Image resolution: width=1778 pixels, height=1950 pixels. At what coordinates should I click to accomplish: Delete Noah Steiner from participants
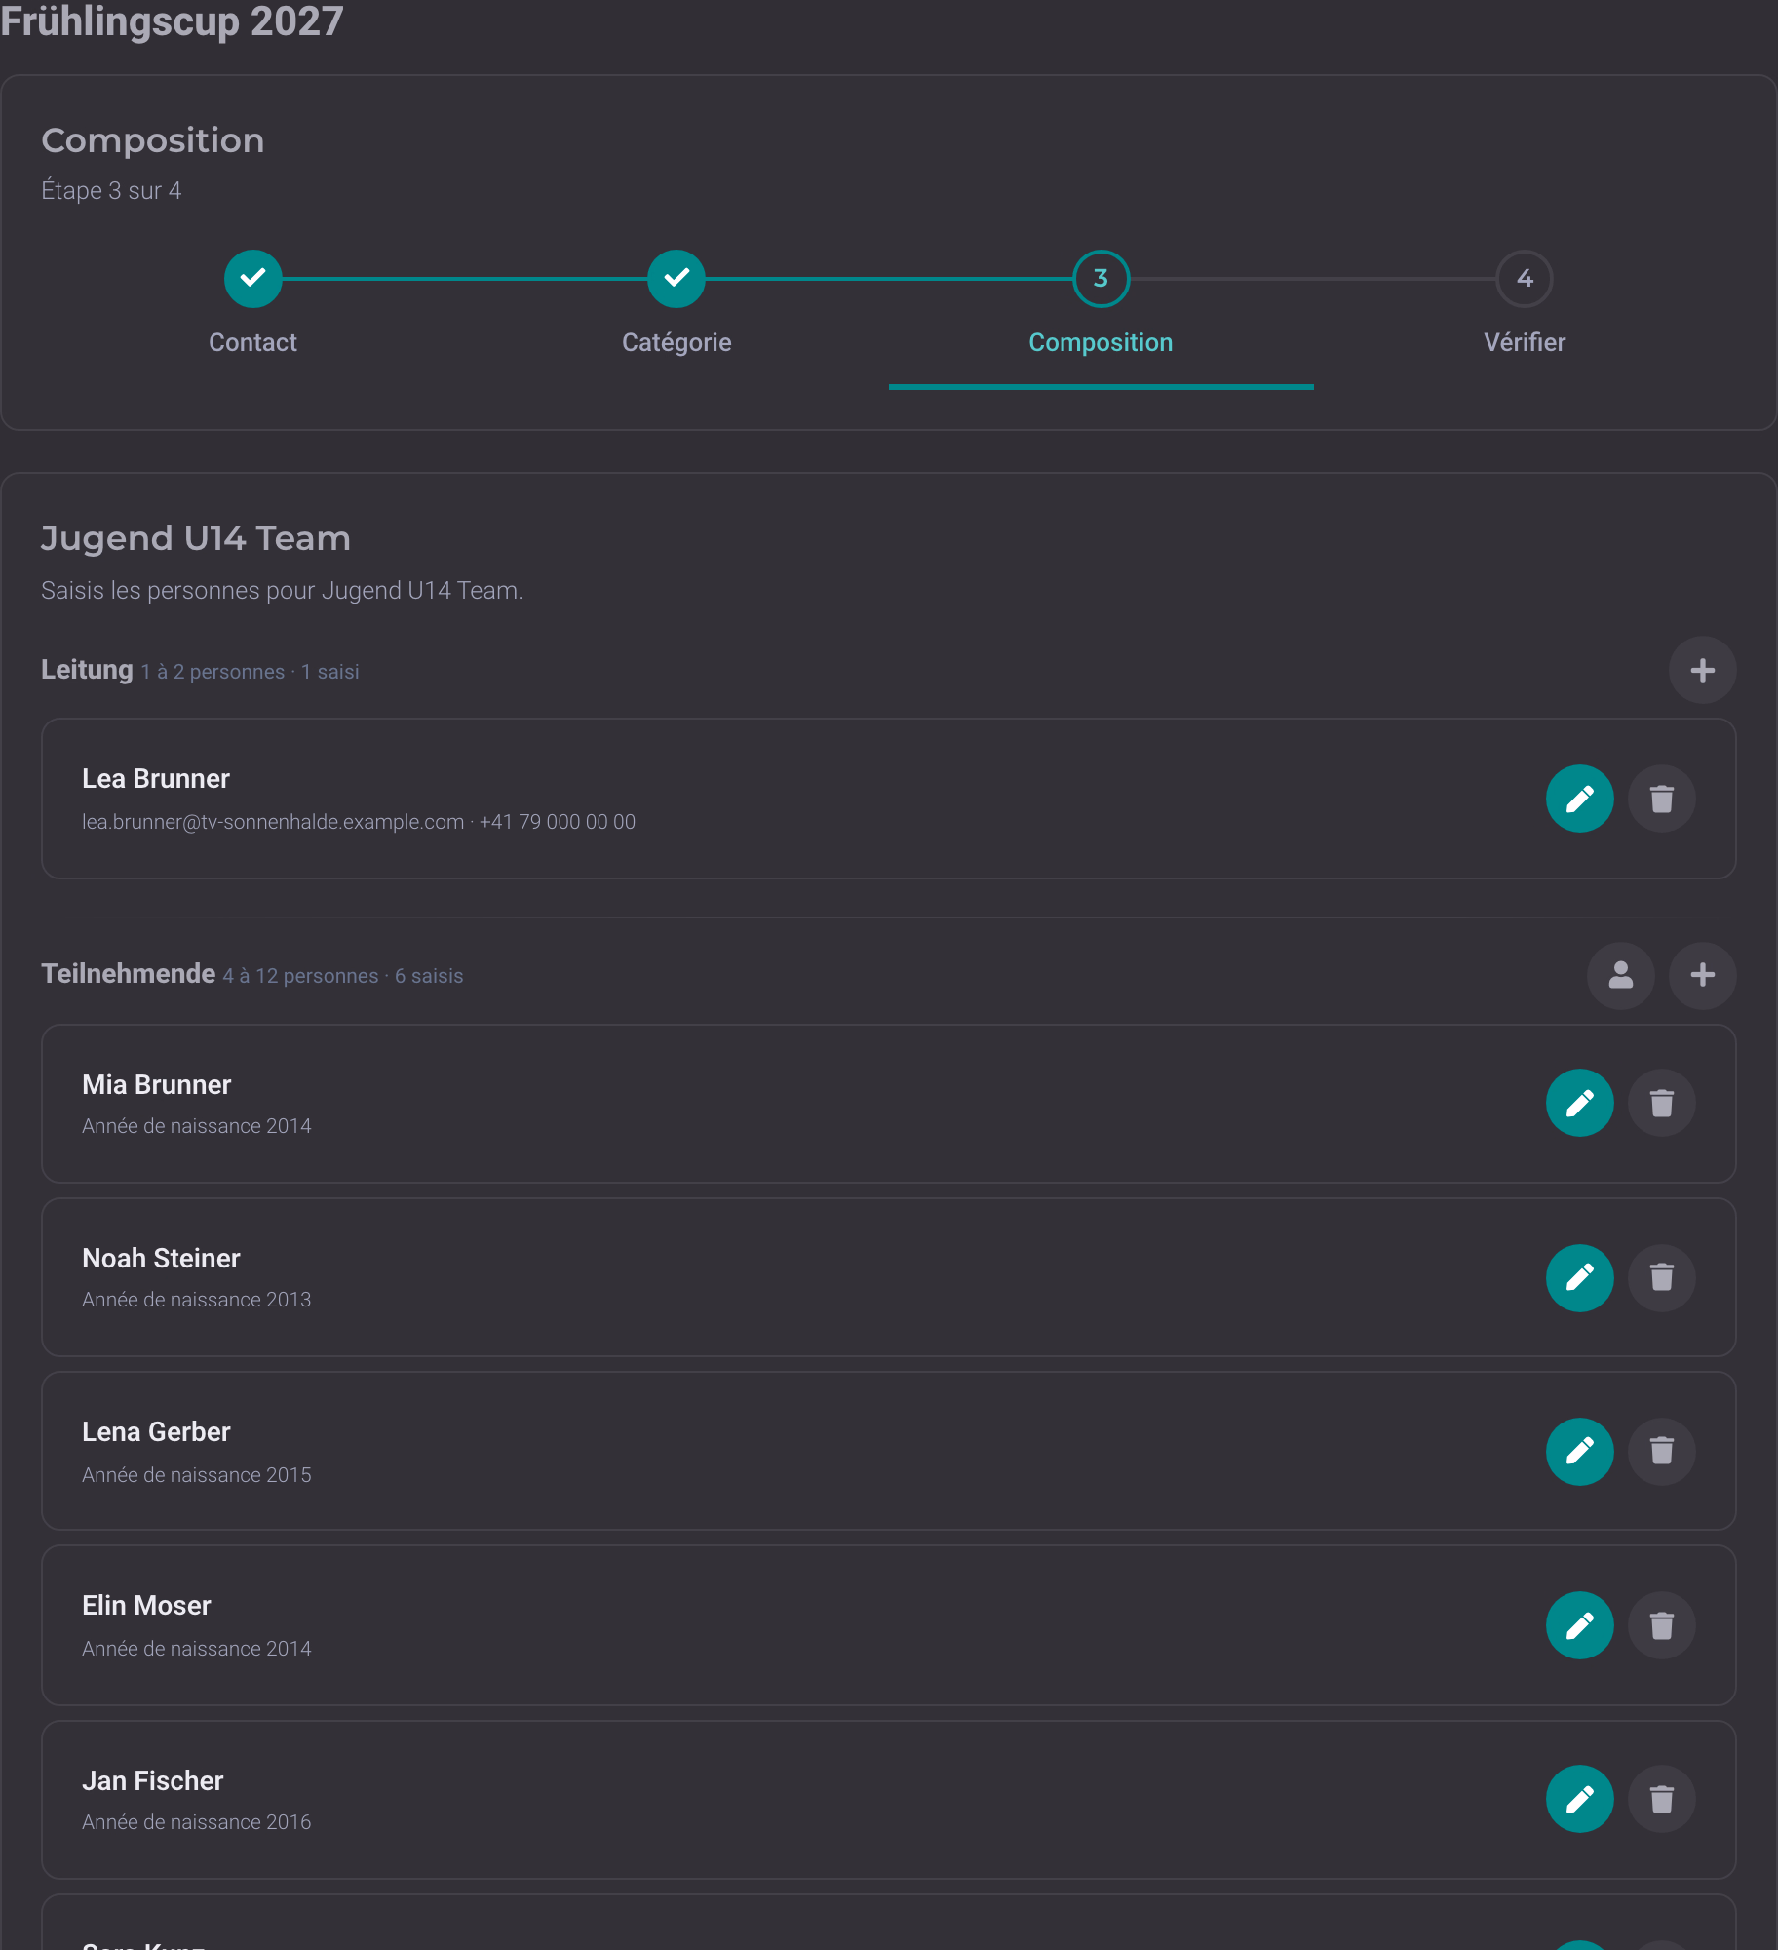[1661, 1277]
